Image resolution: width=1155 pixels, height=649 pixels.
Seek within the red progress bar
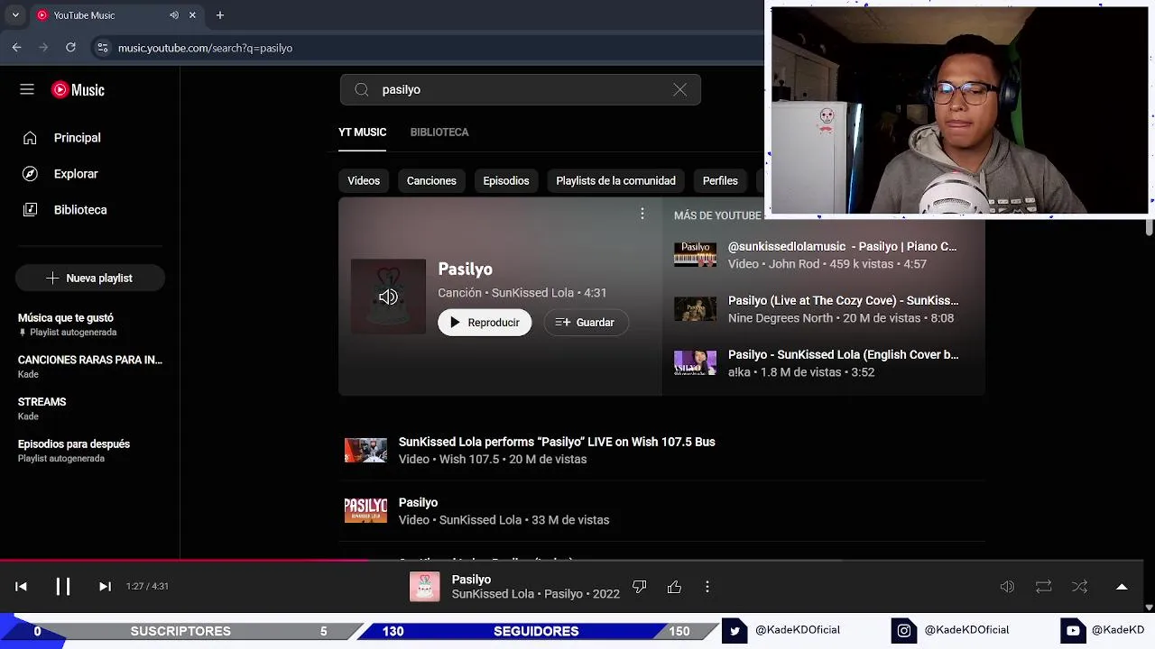(183, 560)
